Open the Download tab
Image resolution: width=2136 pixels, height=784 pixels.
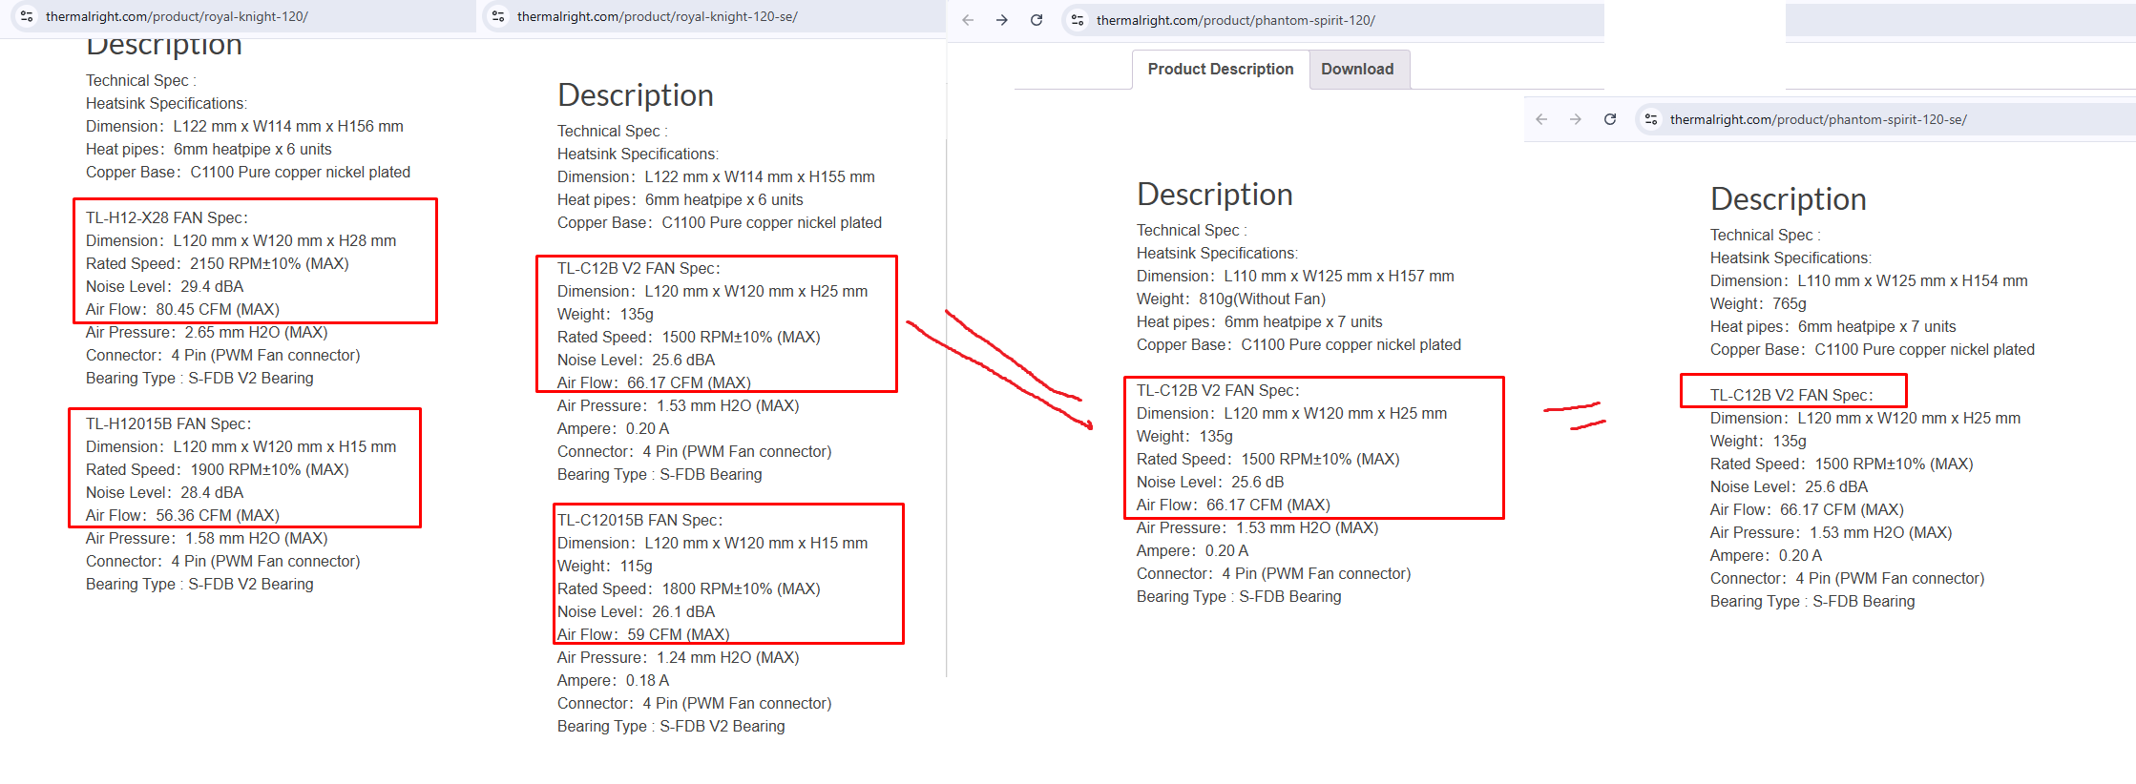pyautogui.click(x=1358, y=70)
